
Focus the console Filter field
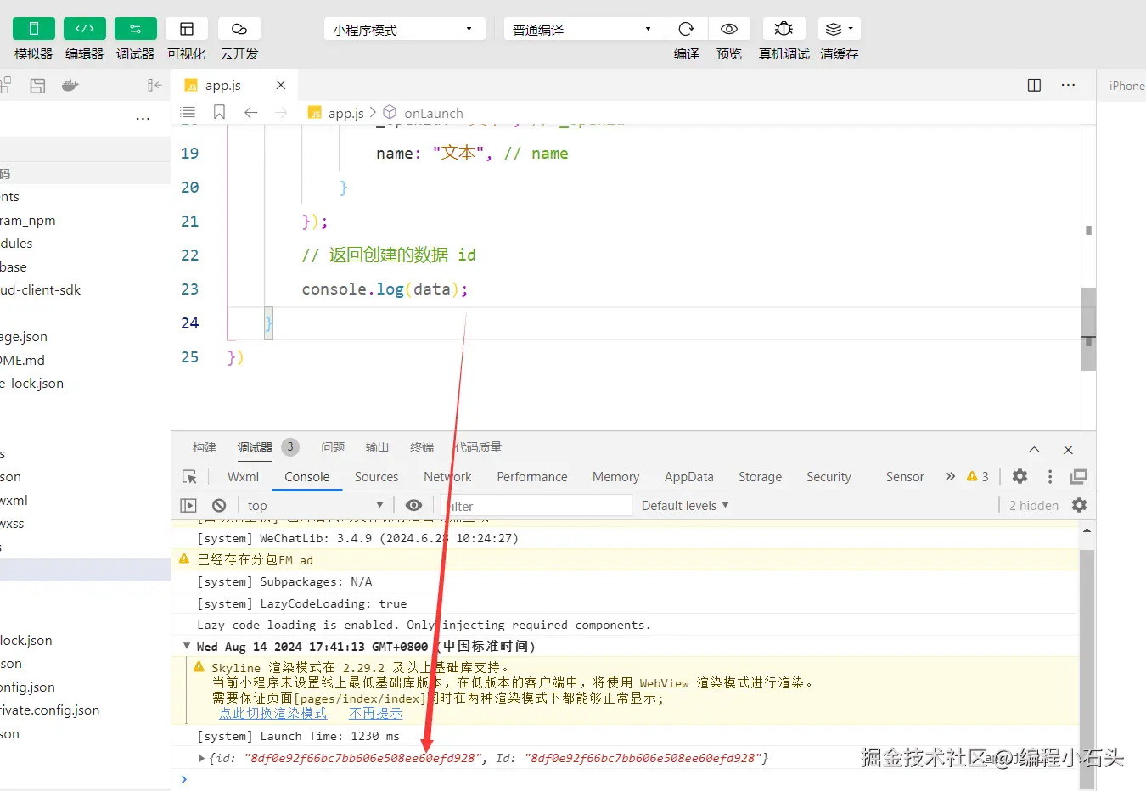coord(537,506)
